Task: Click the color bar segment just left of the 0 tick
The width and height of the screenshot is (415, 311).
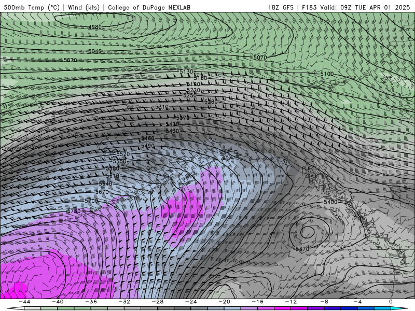Action: point(383,308)
